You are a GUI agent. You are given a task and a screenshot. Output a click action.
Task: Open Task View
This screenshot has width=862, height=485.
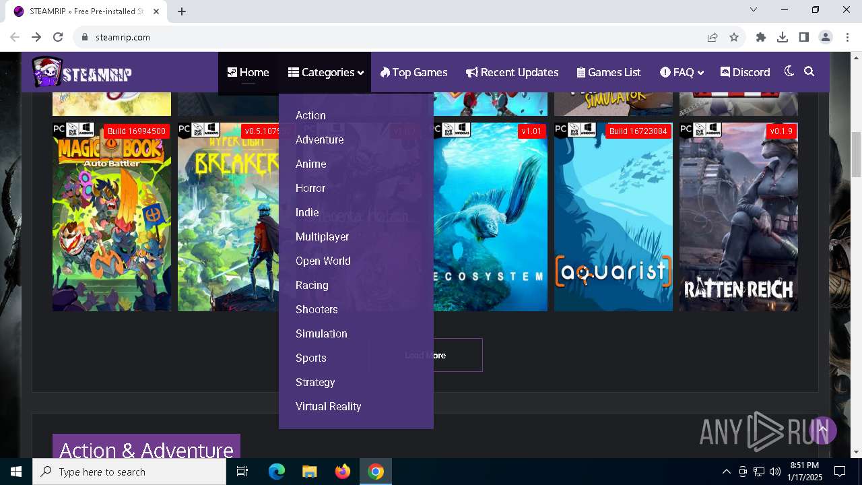(242, 472)
